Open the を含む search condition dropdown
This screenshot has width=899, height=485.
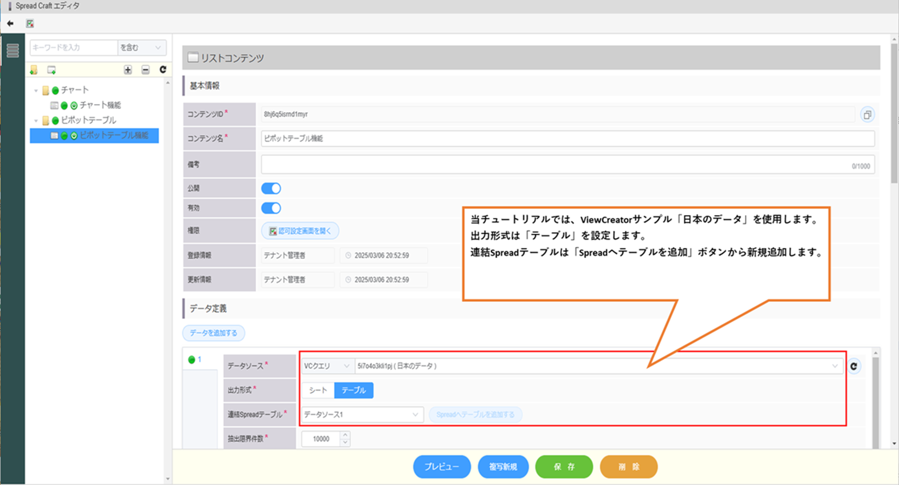(141, 47)
